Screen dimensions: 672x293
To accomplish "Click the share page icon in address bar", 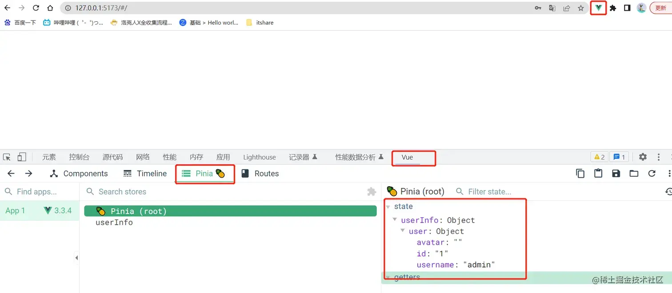I will tap(567, 8).
